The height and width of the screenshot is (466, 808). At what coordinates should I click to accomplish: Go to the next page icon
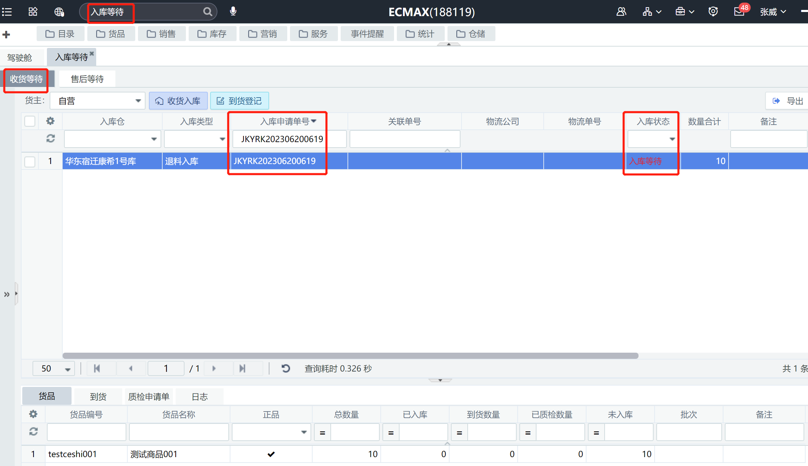coord(214,368)
